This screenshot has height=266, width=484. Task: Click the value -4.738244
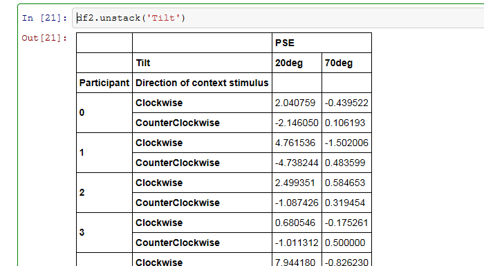click(x=297, y=163)
